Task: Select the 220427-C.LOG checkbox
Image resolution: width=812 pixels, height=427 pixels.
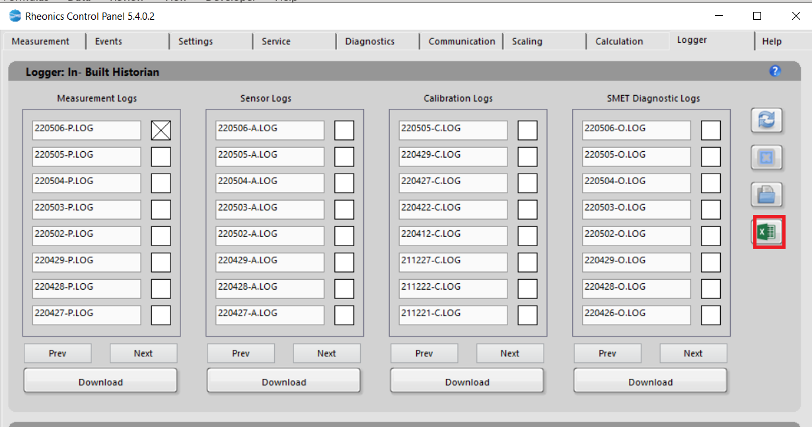Action: click(527, 183)
